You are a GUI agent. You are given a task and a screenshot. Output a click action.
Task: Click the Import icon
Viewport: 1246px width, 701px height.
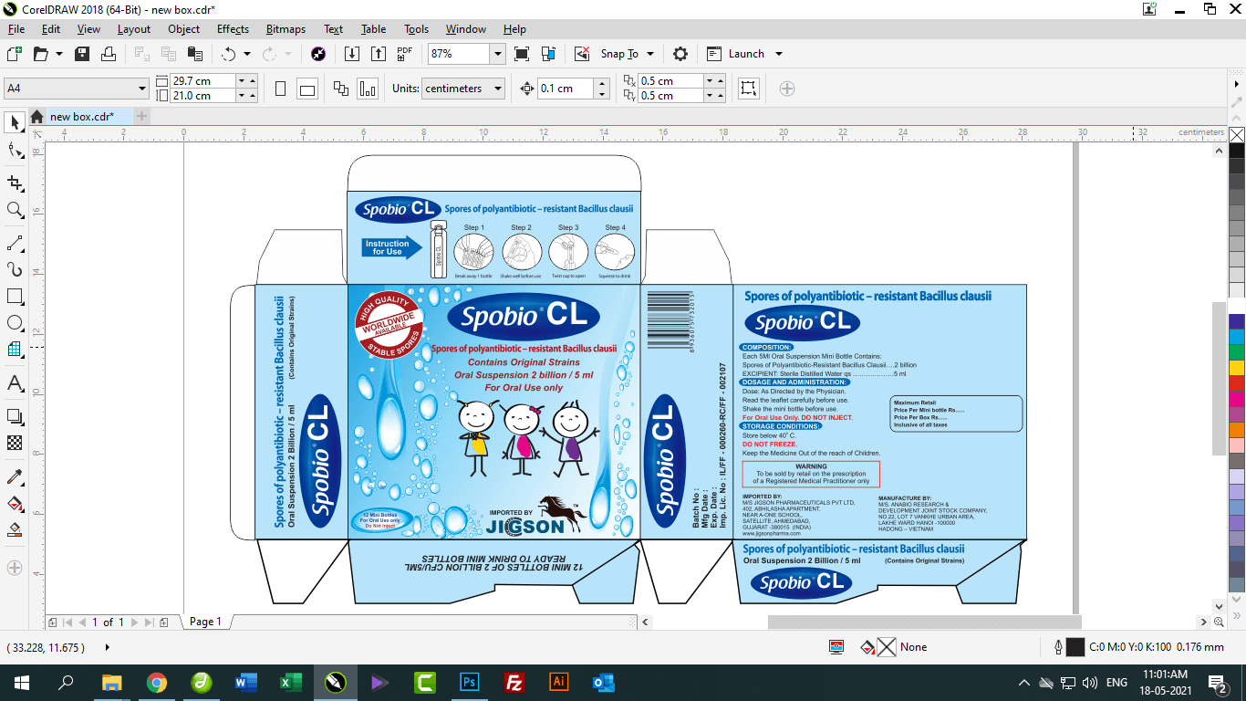pyautogui.click(x=352, y=54)
